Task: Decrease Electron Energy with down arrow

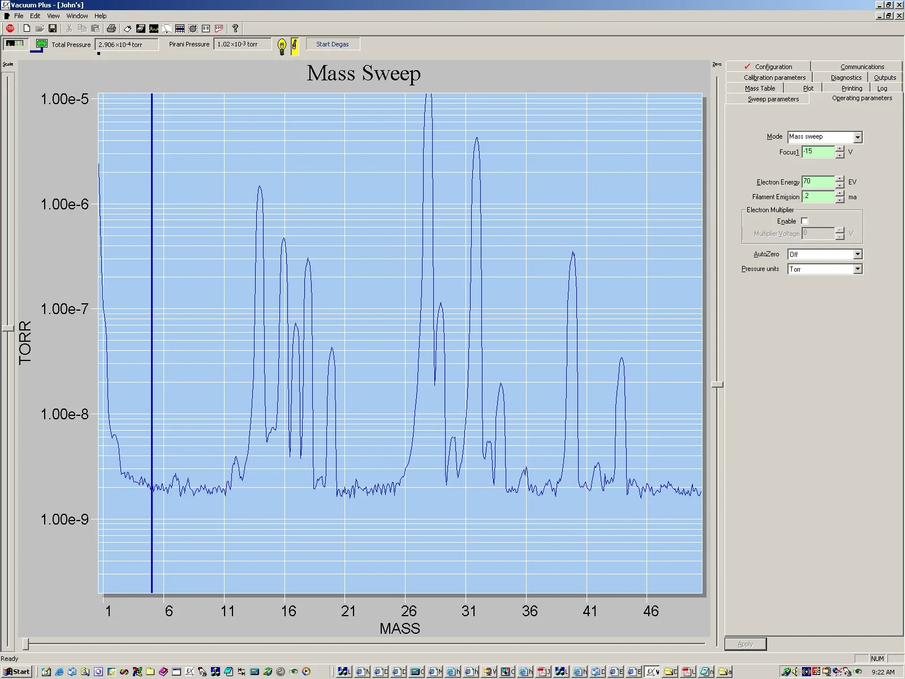Action: pyautogui.click(x=840, y=185)
